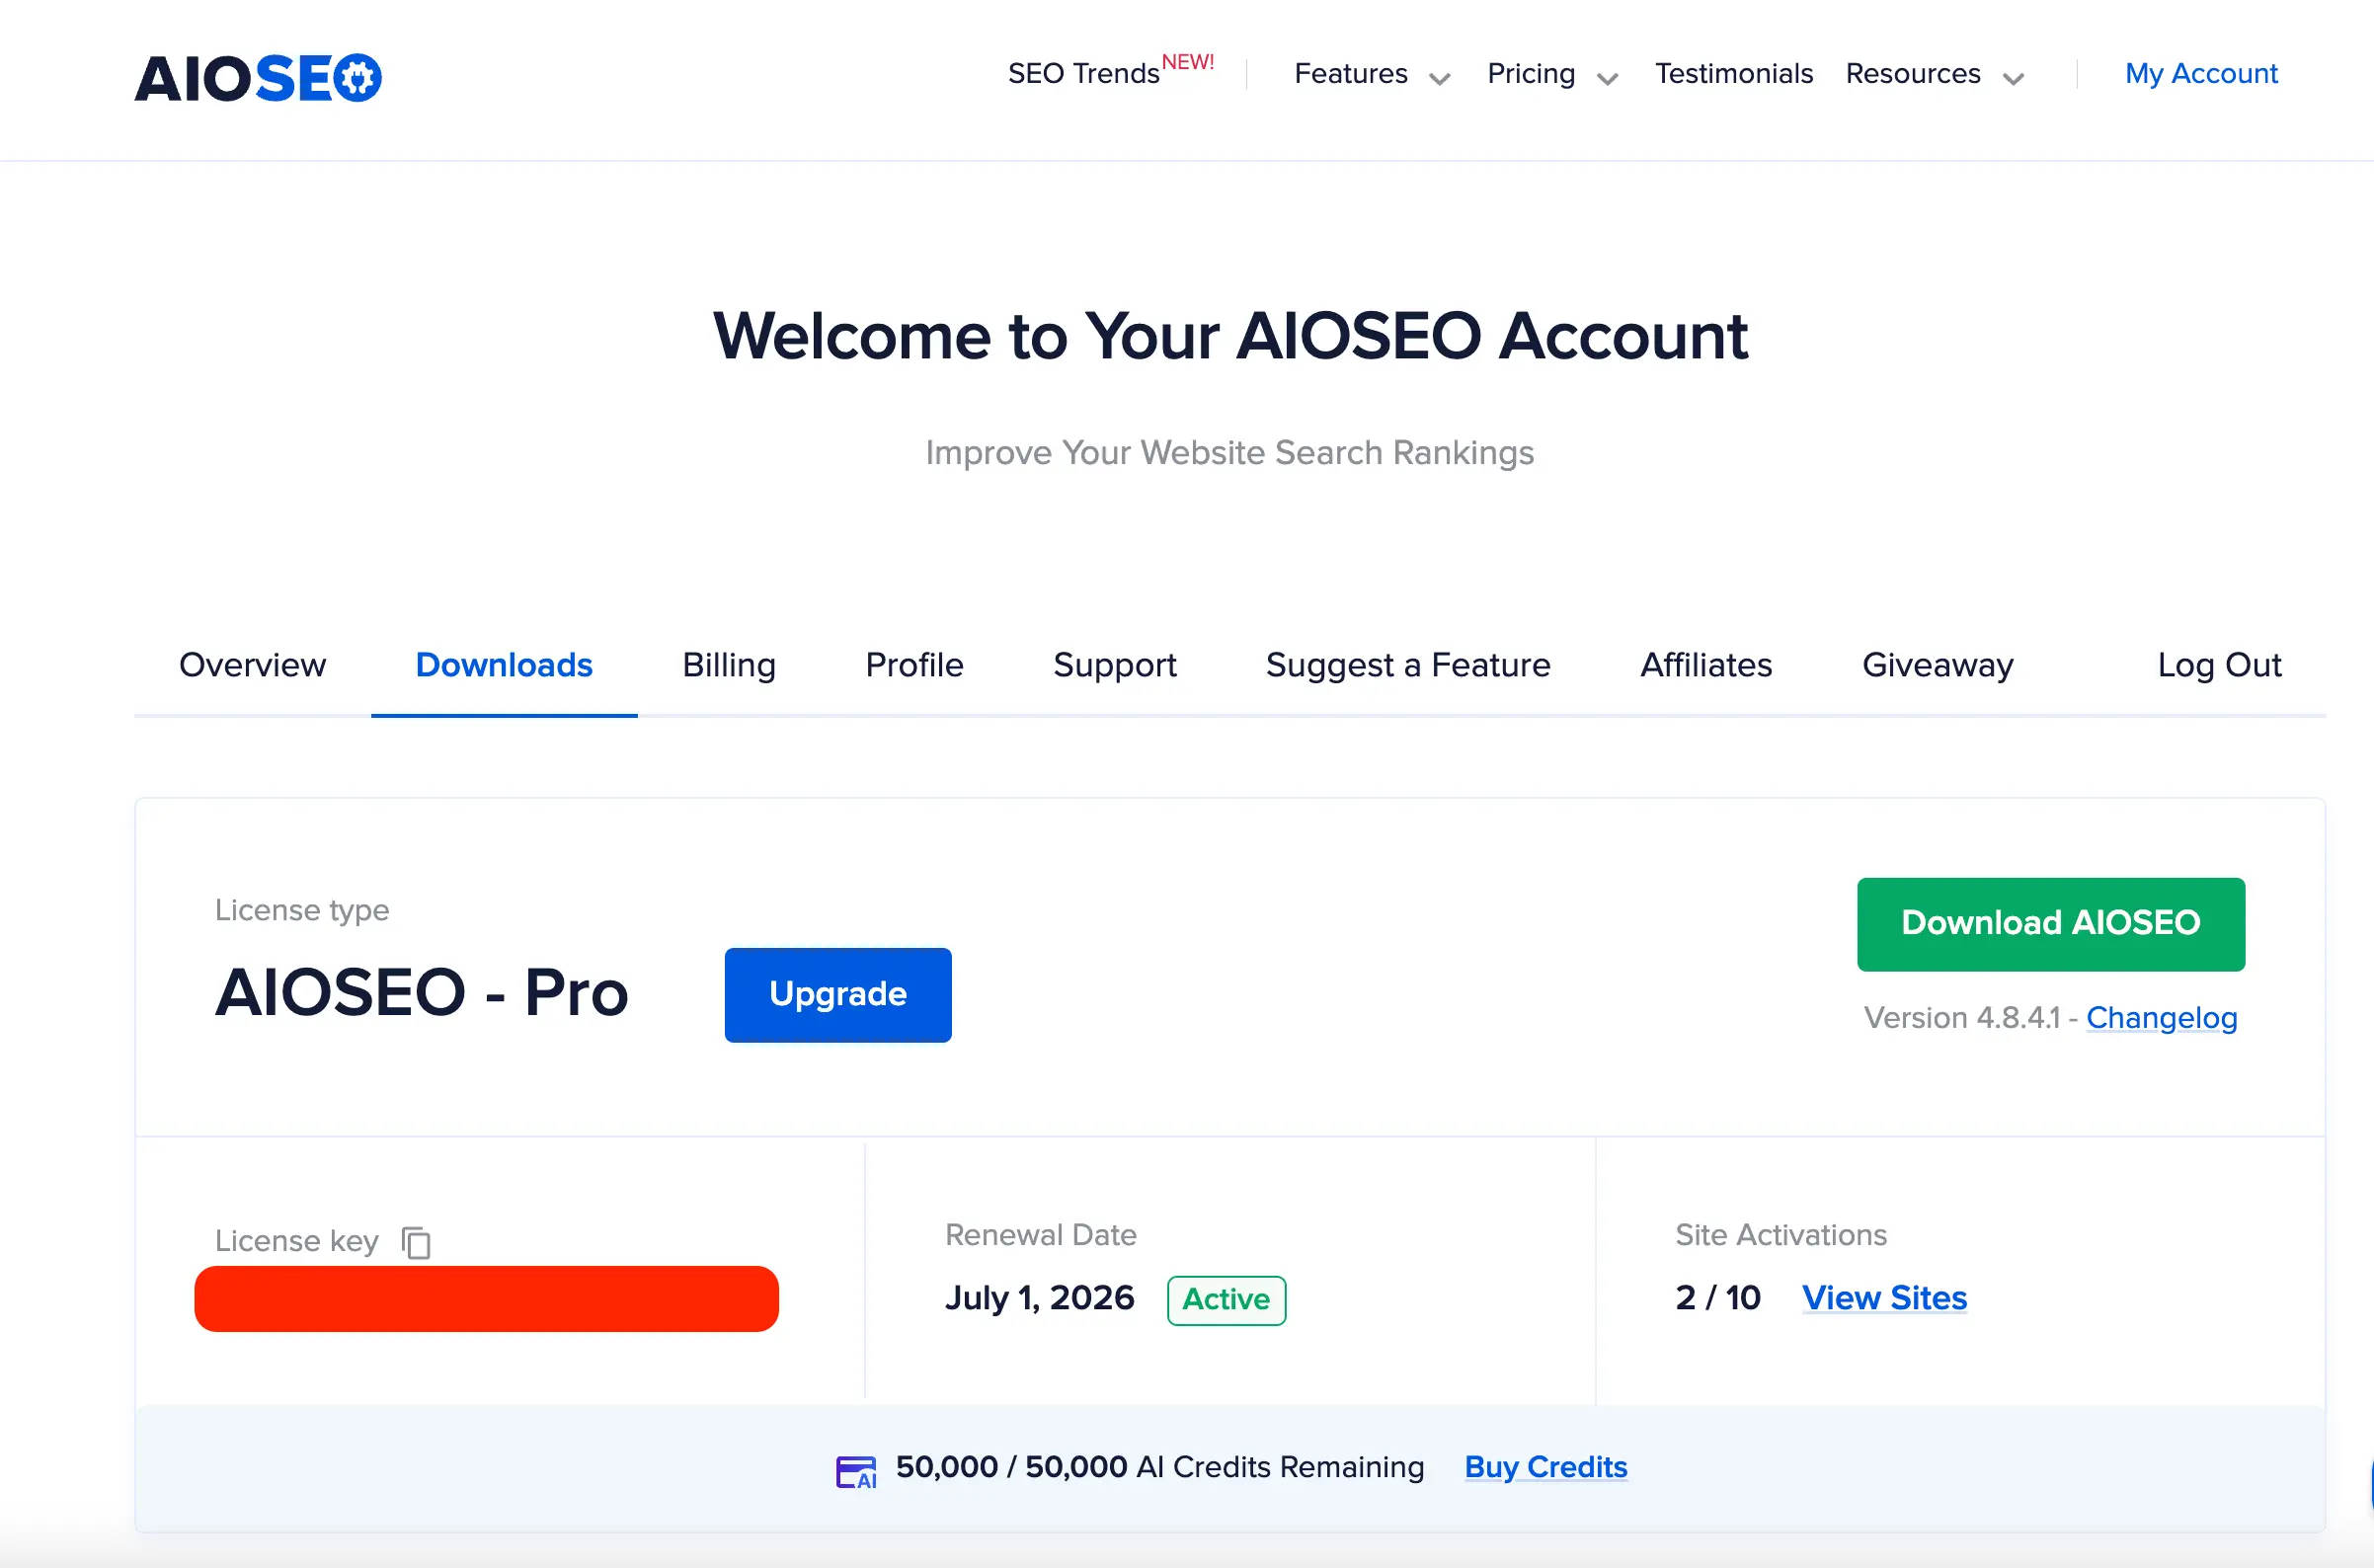
Task: Click the Active status badge
Action: pos(1226,1300)
